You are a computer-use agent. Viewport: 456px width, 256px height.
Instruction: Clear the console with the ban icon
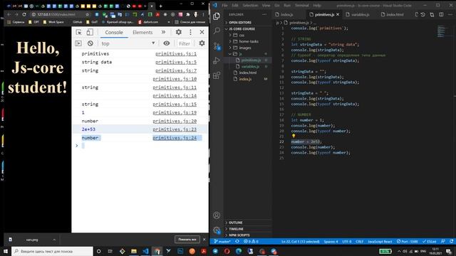pos(90,43)
